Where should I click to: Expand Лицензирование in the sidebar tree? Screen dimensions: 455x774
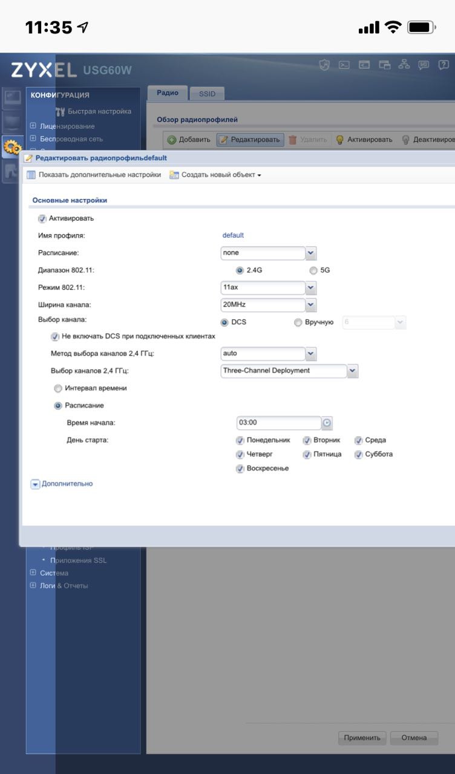pos(33,126)
